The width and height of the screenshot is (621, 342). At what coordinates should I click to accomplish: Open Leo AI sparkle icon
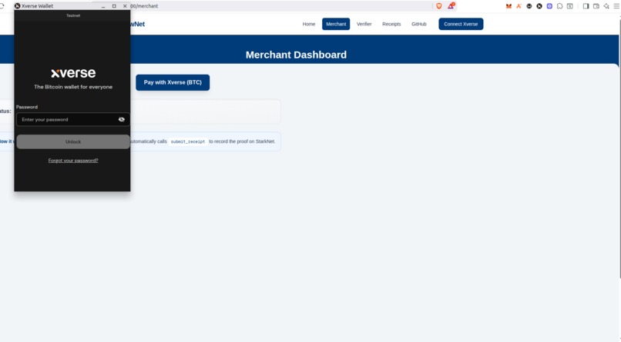point(606,6)
